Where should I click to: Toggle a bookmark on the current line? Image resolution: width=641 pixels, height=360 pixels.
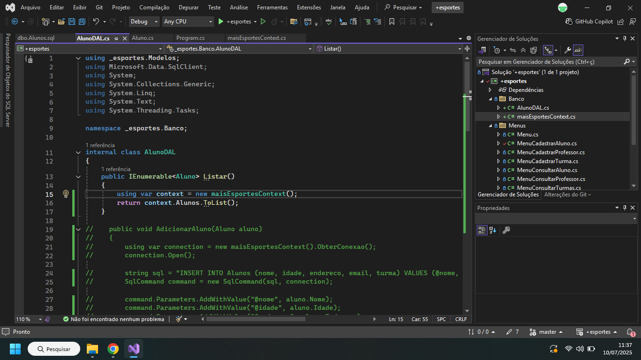coord(392,22)
